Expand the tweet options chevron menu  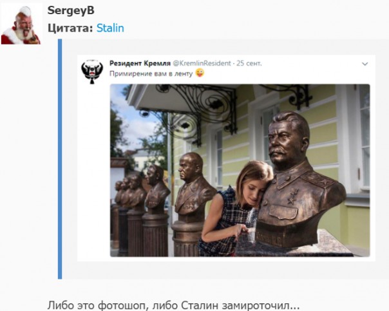pyautogui.click(x=365, y=64)
